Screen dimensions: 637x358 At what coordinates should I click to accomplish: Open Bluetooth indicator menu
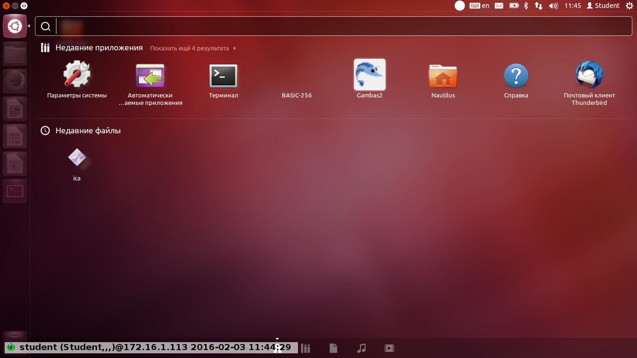click(526, 6)
